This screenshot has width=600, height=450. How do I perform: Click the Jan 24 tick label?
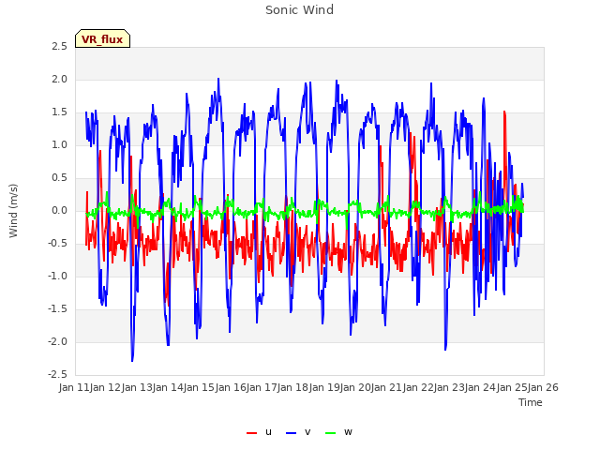[x=481, y=387]
